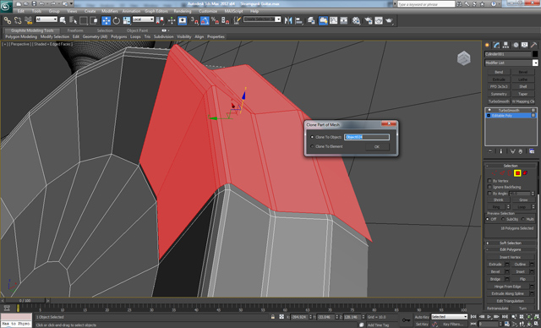The height and width of the screenshot is (328, 541).
Task: Open the Mirror tool
Action: 288,20
